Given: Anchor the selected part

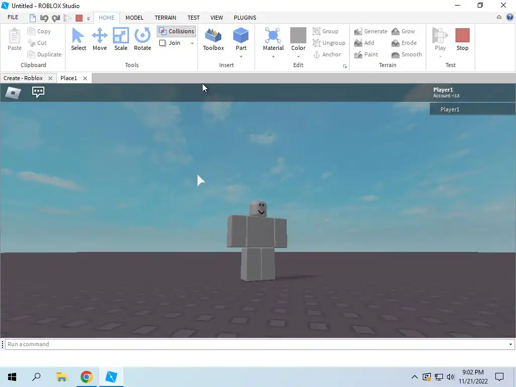Looking at the screenshot, I should click(327, 54).
